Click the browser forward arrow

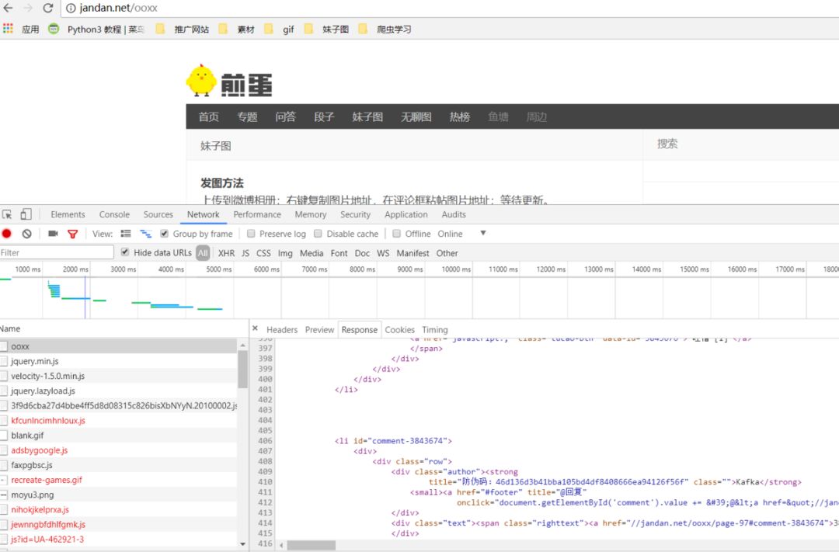pyautogui.click(x=28, y=8)
